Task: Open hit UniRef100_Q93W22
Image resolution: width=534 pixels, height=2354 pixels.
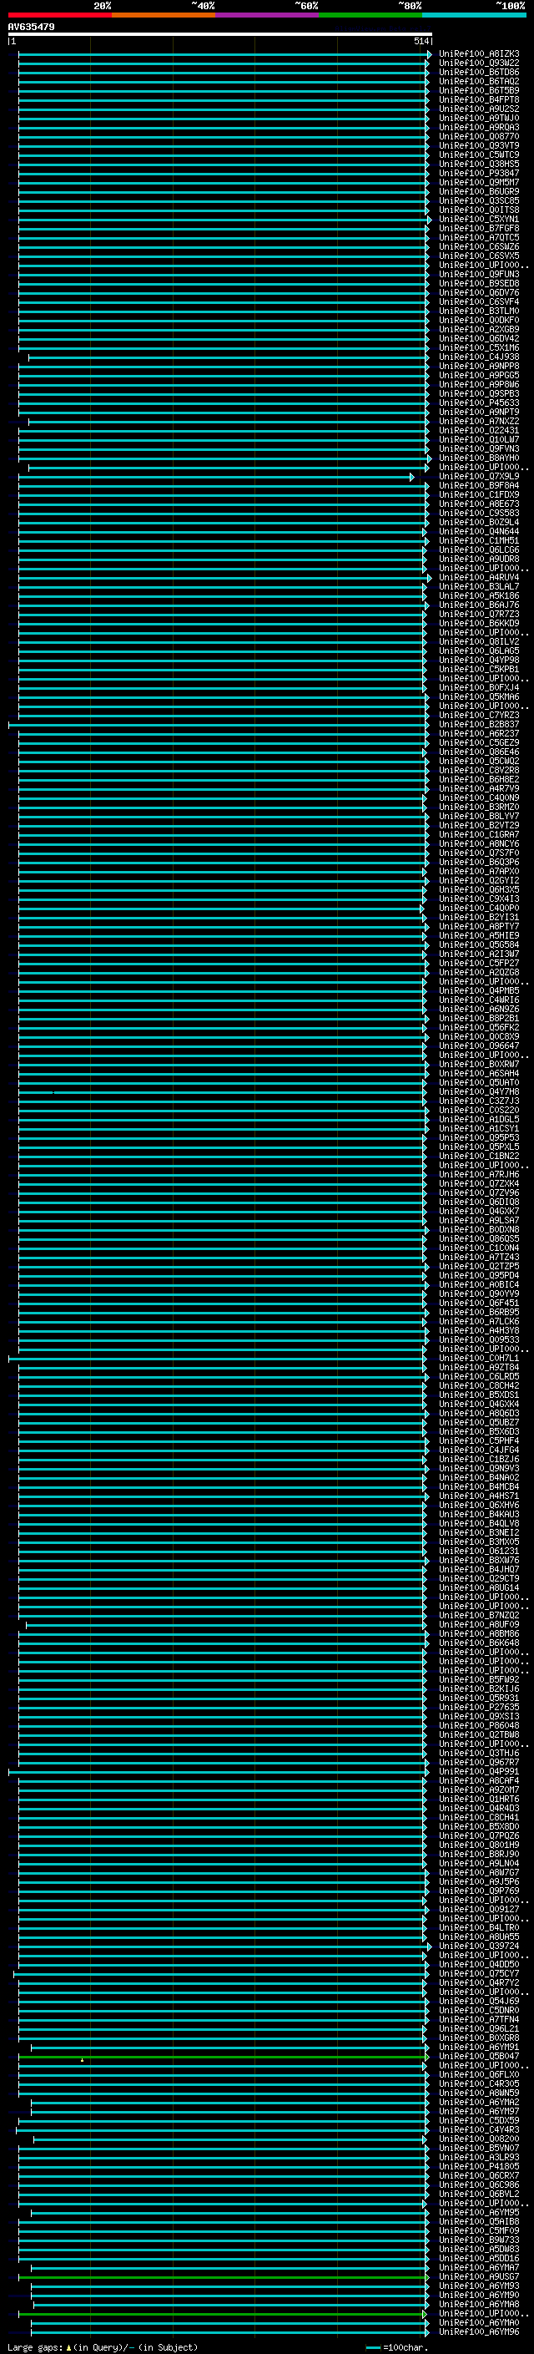Action: coord(479,63)
